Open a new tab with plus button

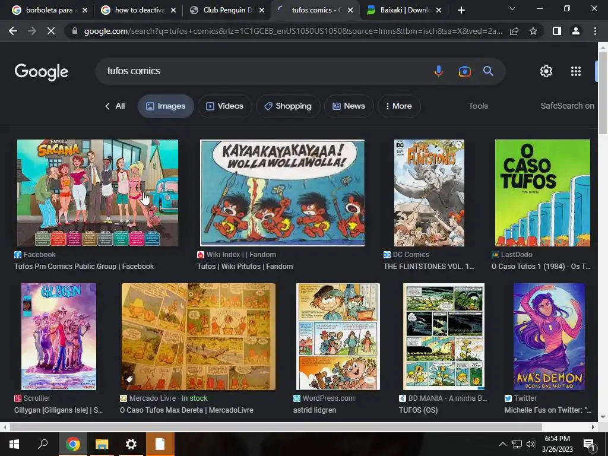click(x=461, y=11)
